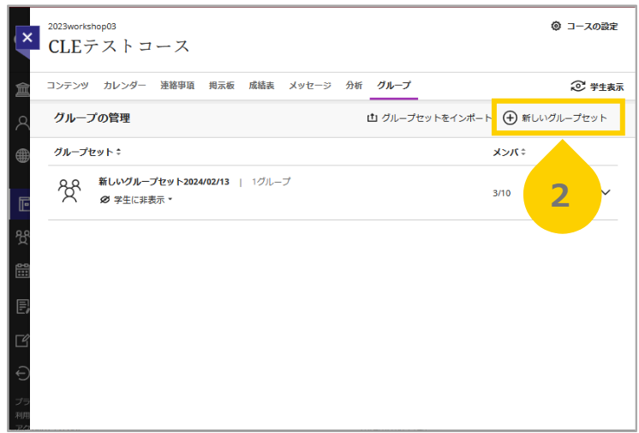This screenshot has height=433, width=639.
Task: Sort by グループセット column header
Action: coord(87,153)
